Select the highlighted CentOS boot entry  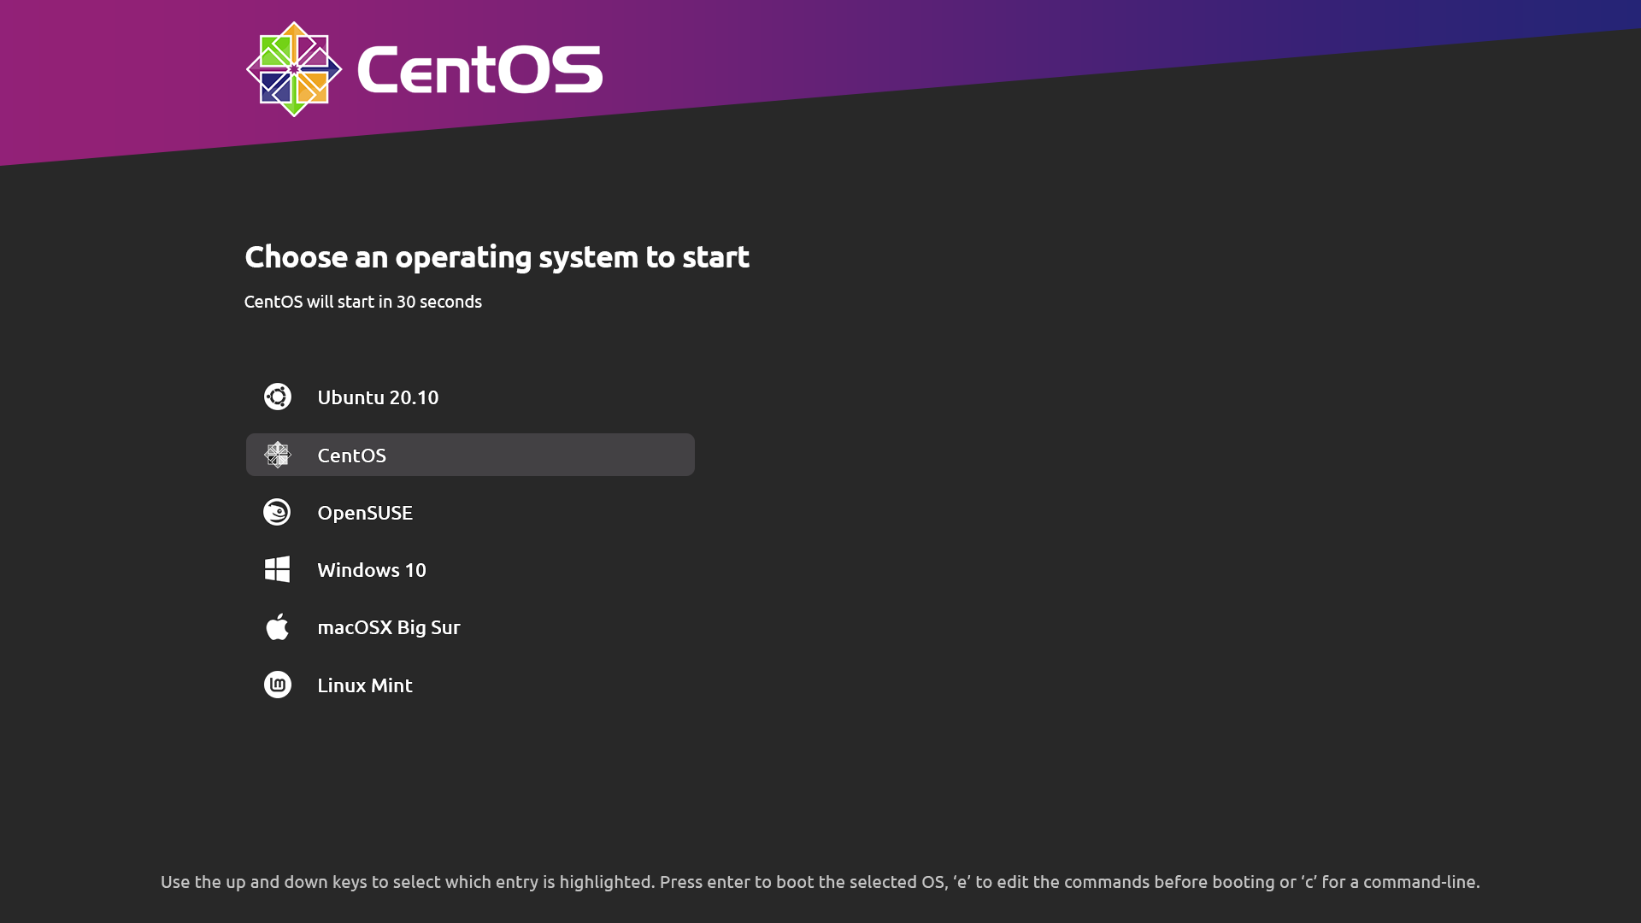(x=470, y=455)
